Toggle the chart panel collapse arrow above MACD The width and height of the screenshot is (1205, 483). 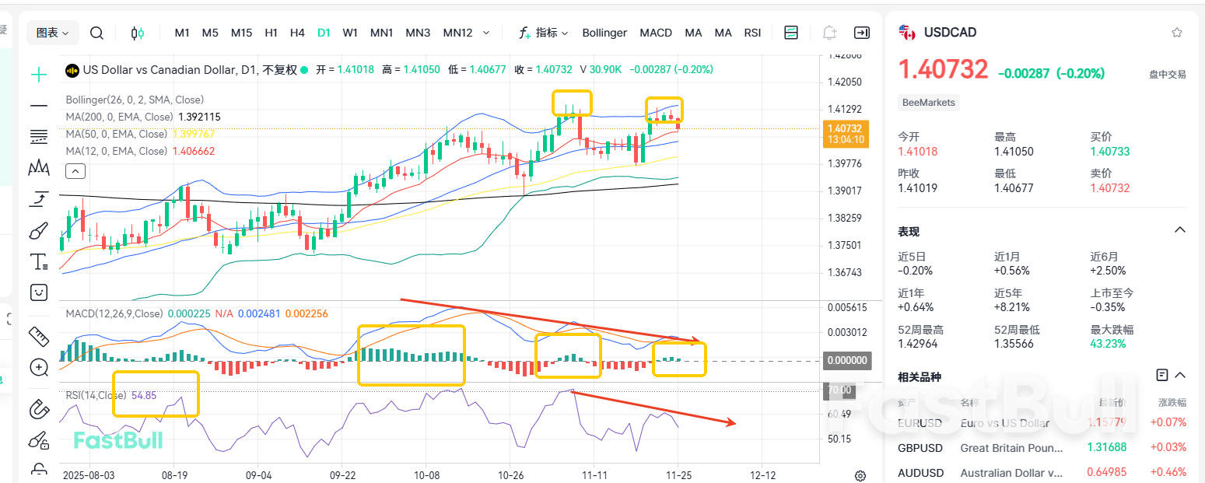[75, 170]
